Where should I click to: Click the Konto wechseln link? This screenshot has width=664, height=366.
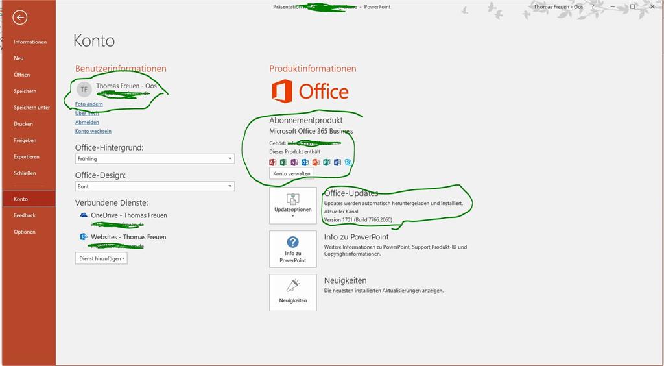pyautogui.click(x=93, y=131)
